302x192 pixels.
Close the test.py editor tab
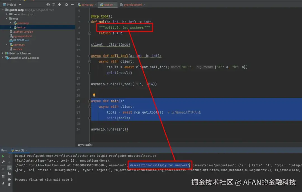point(115,5)
